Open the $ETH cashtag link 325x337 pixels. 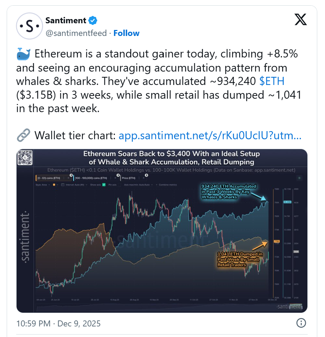(271, 81)
